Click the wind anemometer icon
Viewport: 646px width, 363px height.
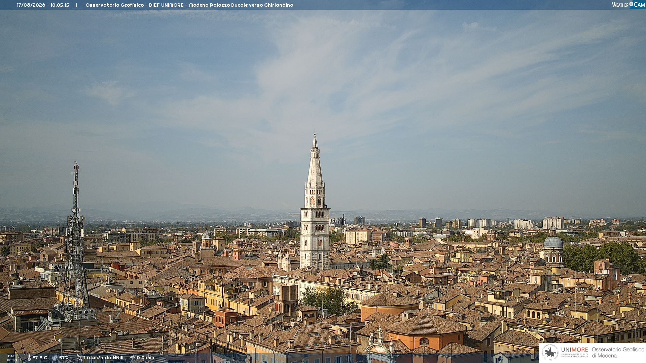[79, 358]
